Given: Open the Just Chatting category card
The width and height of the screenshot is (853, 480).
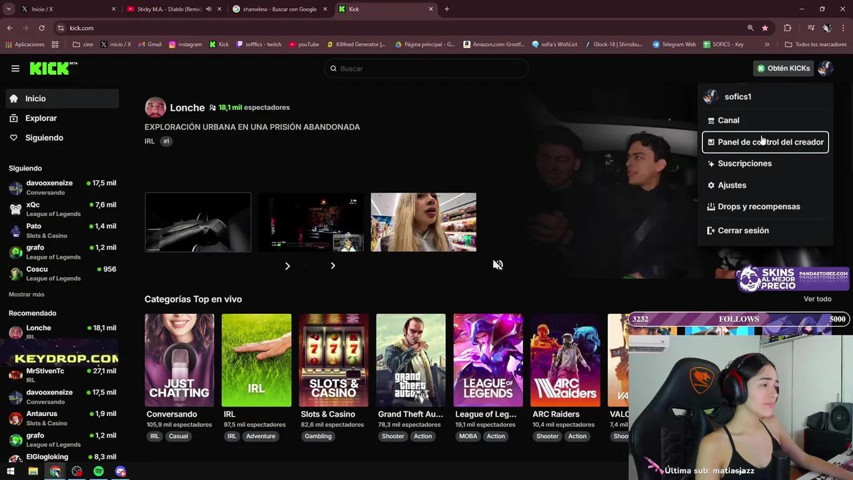Looking at the screenshot, I should (x=179, y=360).
